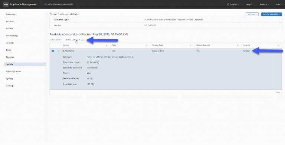The width and height of the screenshot is (285, 145).
Task: Open the Actions dropdown menu
Action: [x=264, y=4]
